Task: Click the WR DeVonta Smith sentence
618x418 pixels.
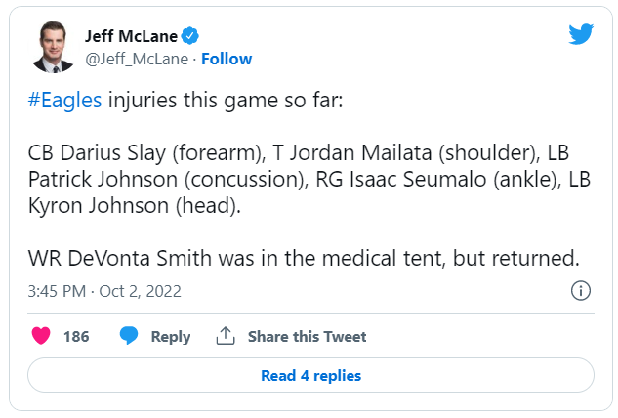Action: 304,259
